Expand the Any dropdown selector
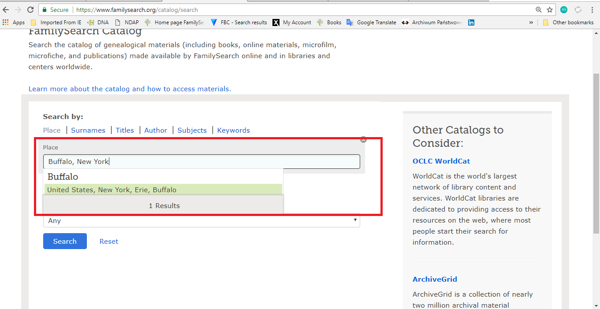Screen dimensions: 600x309 [x=201, y=220]
